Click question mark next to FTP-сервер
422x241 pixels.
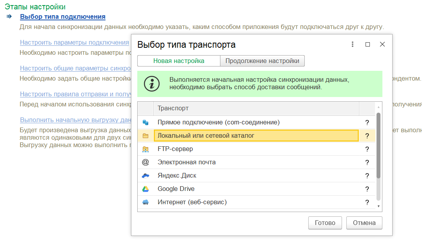[x=367, y=149]
